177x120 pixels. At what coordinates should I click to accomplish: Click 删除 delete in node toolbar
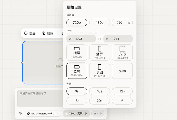pyautogui.click(x=48, y=33)
